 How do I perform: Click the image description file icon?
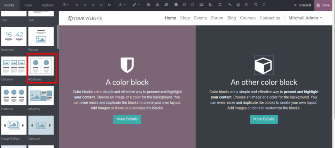coord(238,5)
